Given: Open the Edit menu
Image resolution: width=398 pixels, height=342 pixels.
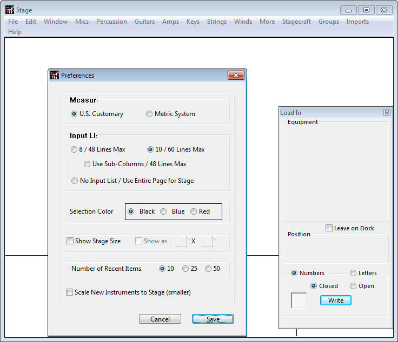Looking at the screenshot, I should pos(31,22).
